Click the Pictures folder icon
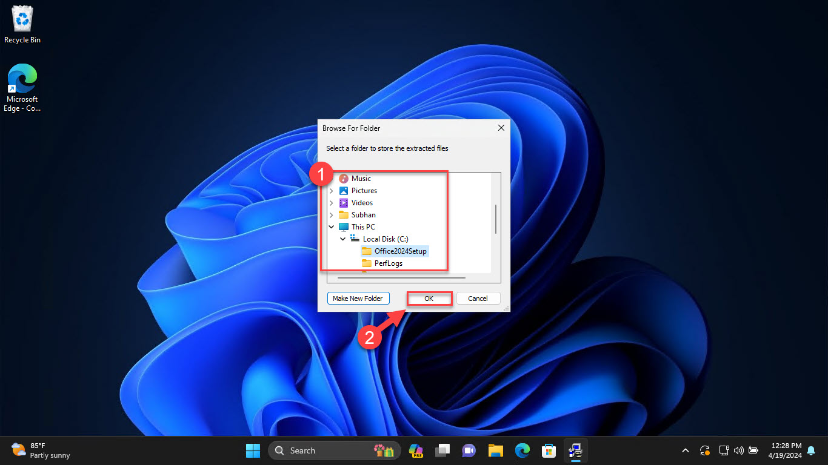828x465 pixels. click(344, 191)
